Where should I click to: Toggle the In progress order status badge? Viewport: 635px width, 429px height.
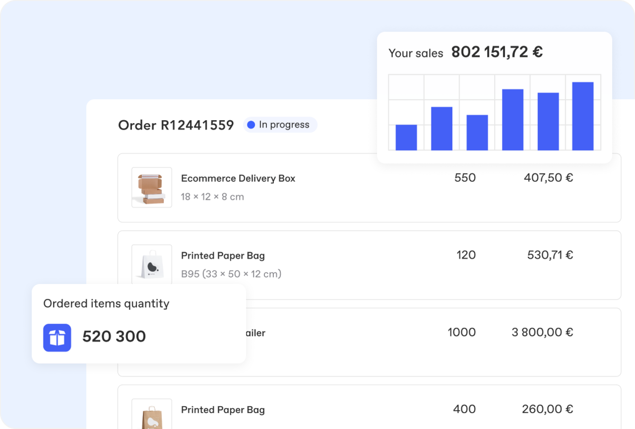point(280,125)
